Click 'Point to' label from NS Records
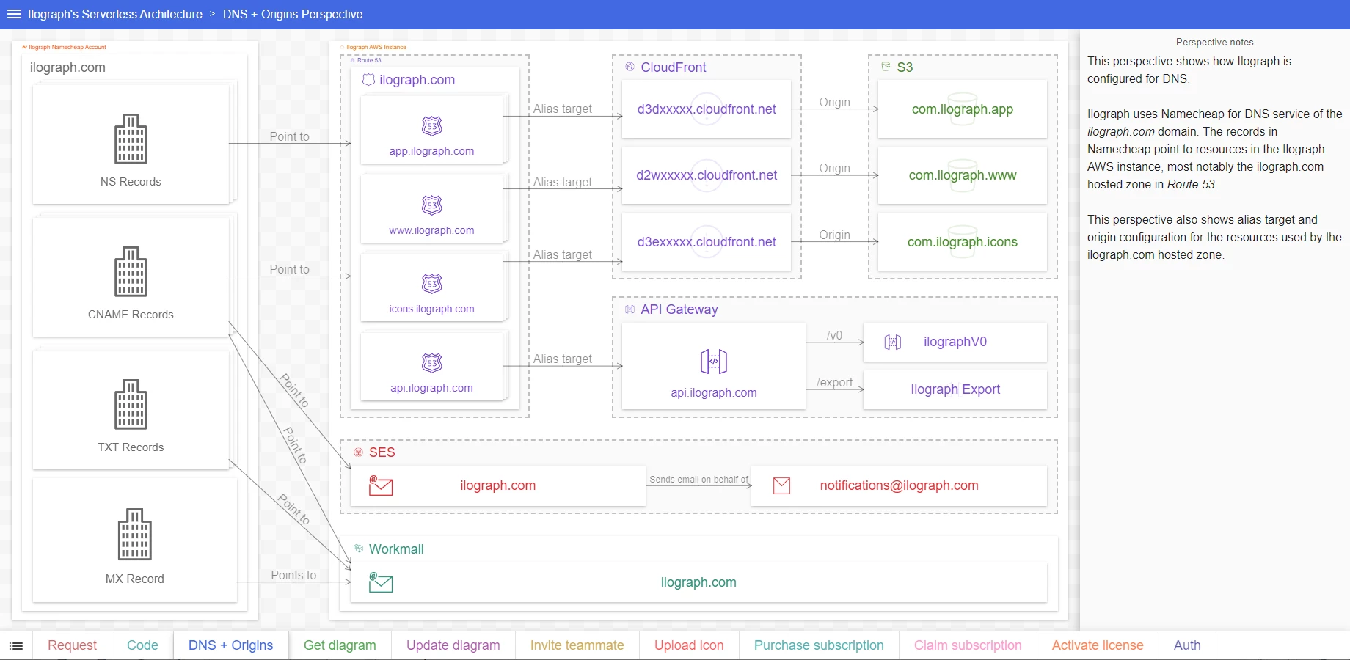Viewport: 1350px width, 660px height. [289, 136]
